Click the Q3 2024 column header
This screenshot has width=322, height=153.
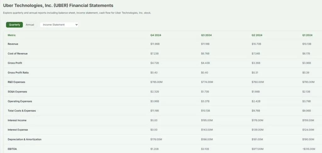(x=206, y=35)
